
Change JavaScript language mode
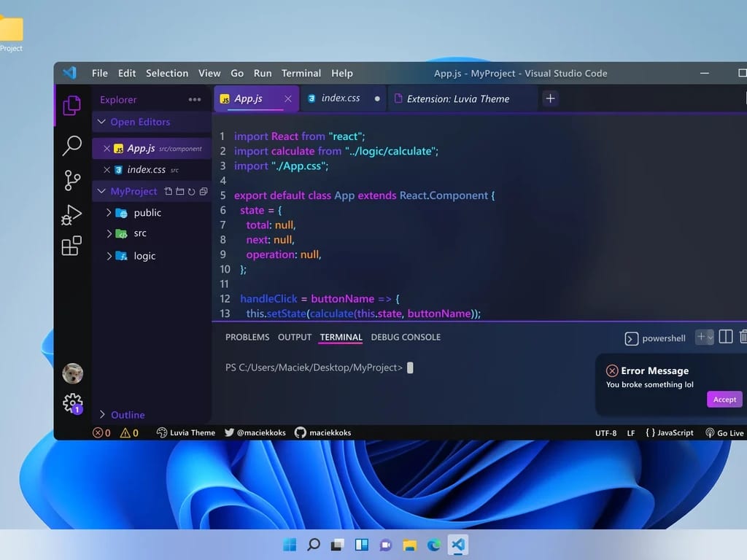pyautogui.click(x=670, y=433)
